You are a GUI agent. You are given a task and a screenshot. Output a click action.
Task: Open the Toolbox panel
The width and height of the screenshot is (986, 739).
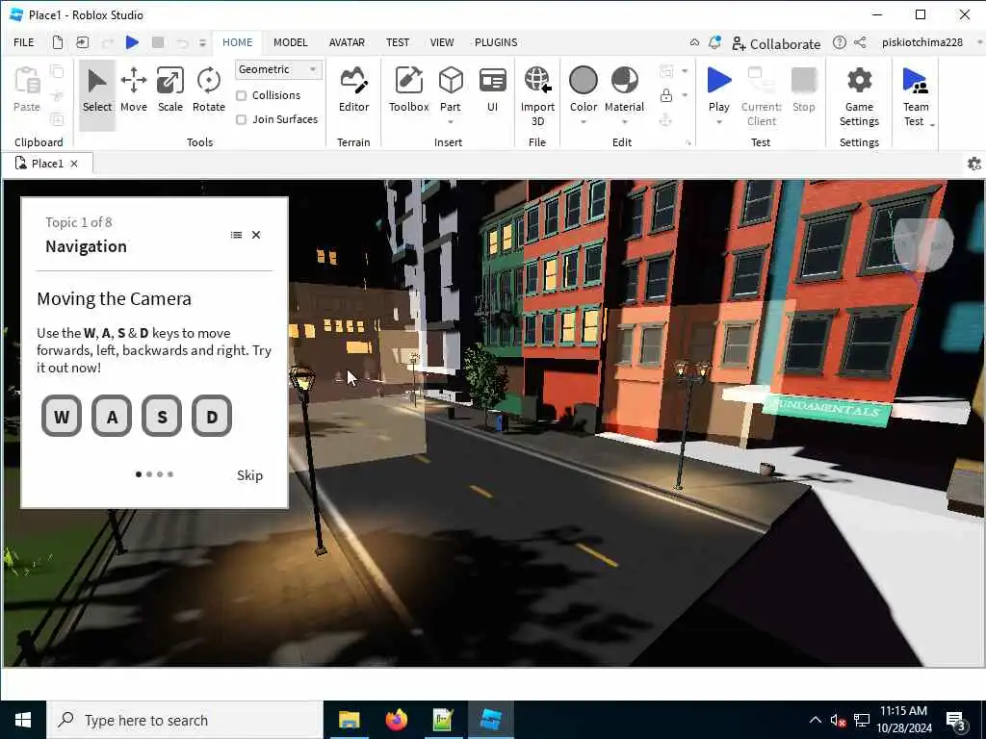pyautogui.click(x=408, y=90)
